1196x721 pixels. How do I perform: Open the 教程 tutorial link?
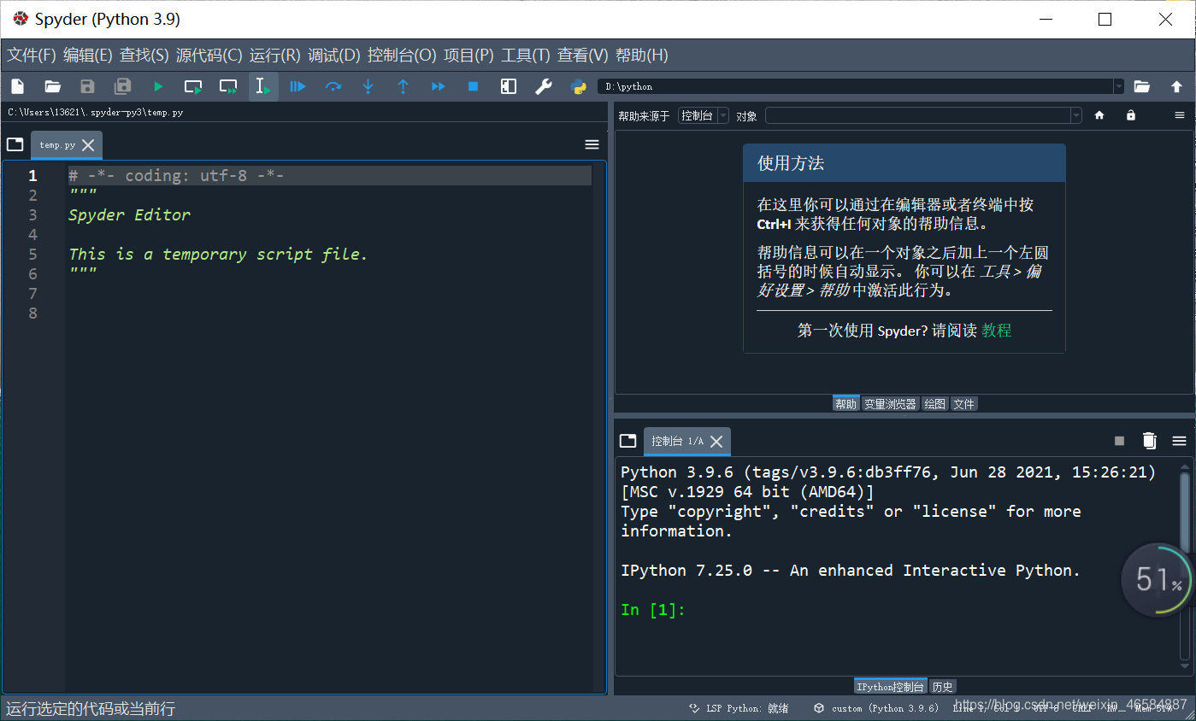pos(997,331)
